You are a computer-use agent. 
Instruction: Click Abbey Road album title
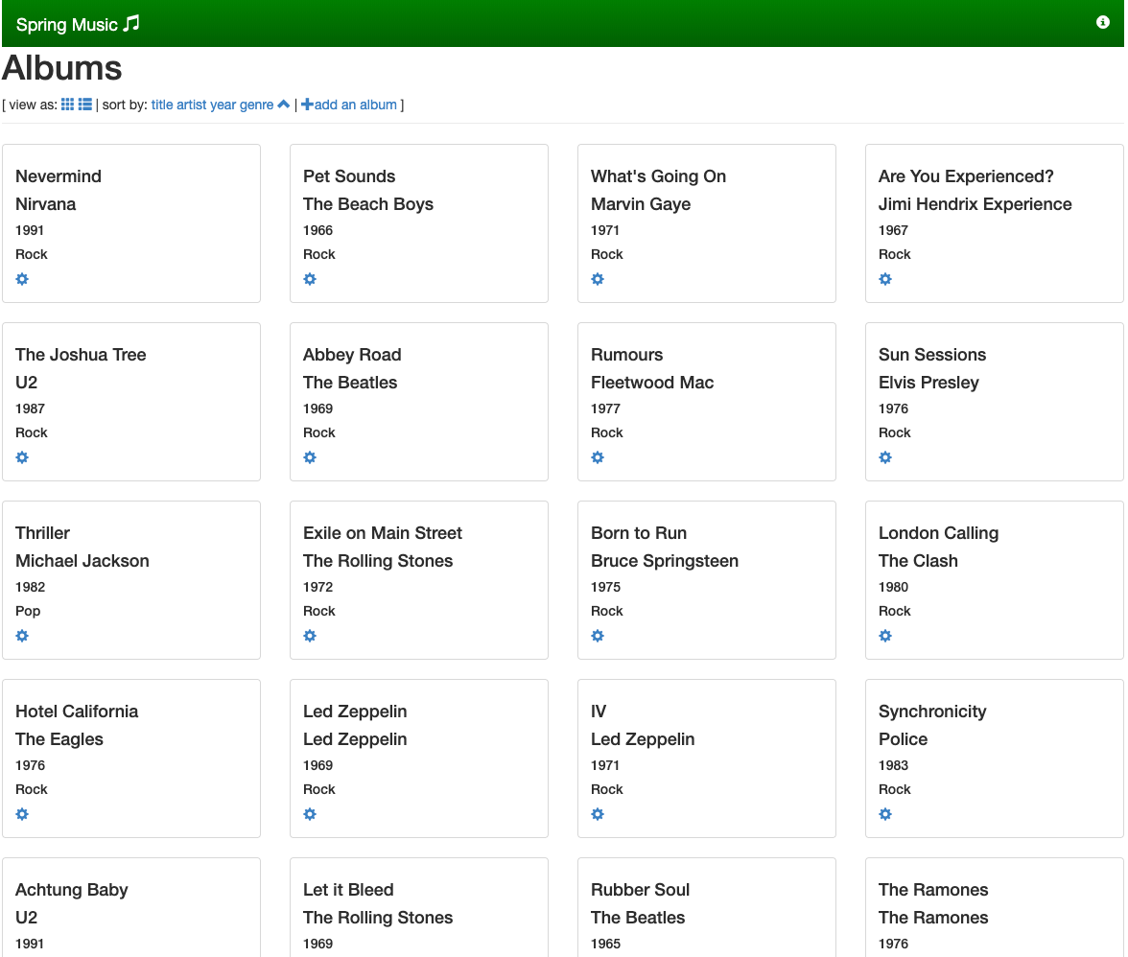(353, 355)
